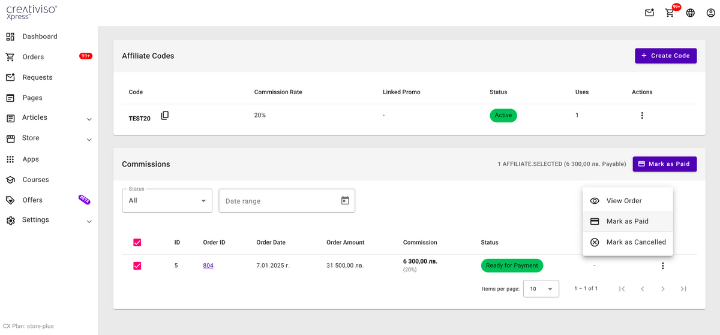The height and width of the screenshot is (335, 720).
Task: Open order 804 link
Action: coord(208,265)
